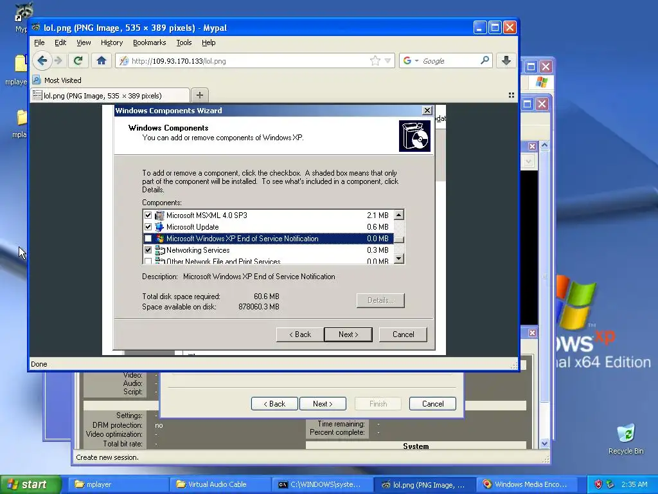Reload the page in Mypal
This screenshot has width=658, height=494.
[x=78, y=61]
